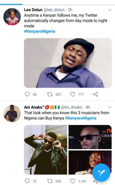Open Ani Anaka's tweet options chevron
The image size is (115, 185).
(110, 107)
